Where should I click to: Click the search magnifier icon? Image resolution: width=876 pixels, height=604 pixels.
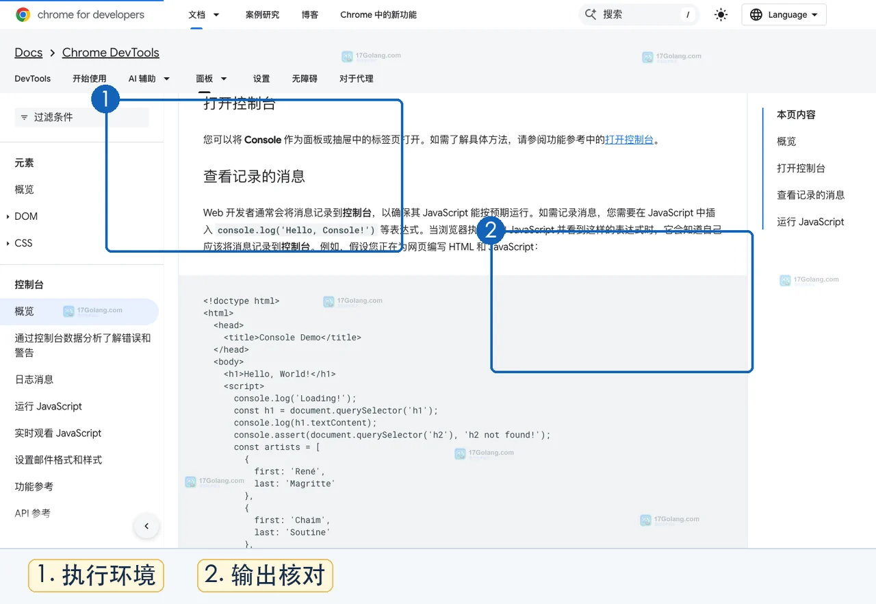[x=591, y=14]
